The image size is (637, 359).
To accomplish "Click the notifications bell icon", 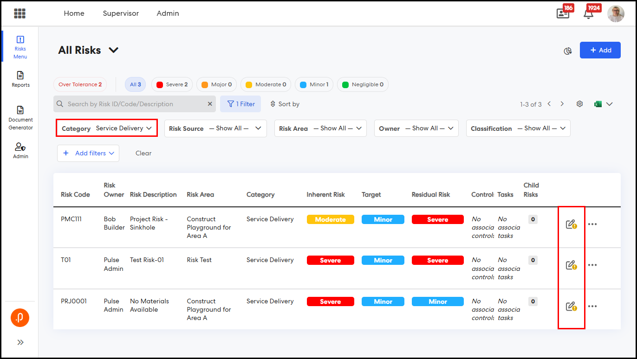I will [x=588, y=13].
